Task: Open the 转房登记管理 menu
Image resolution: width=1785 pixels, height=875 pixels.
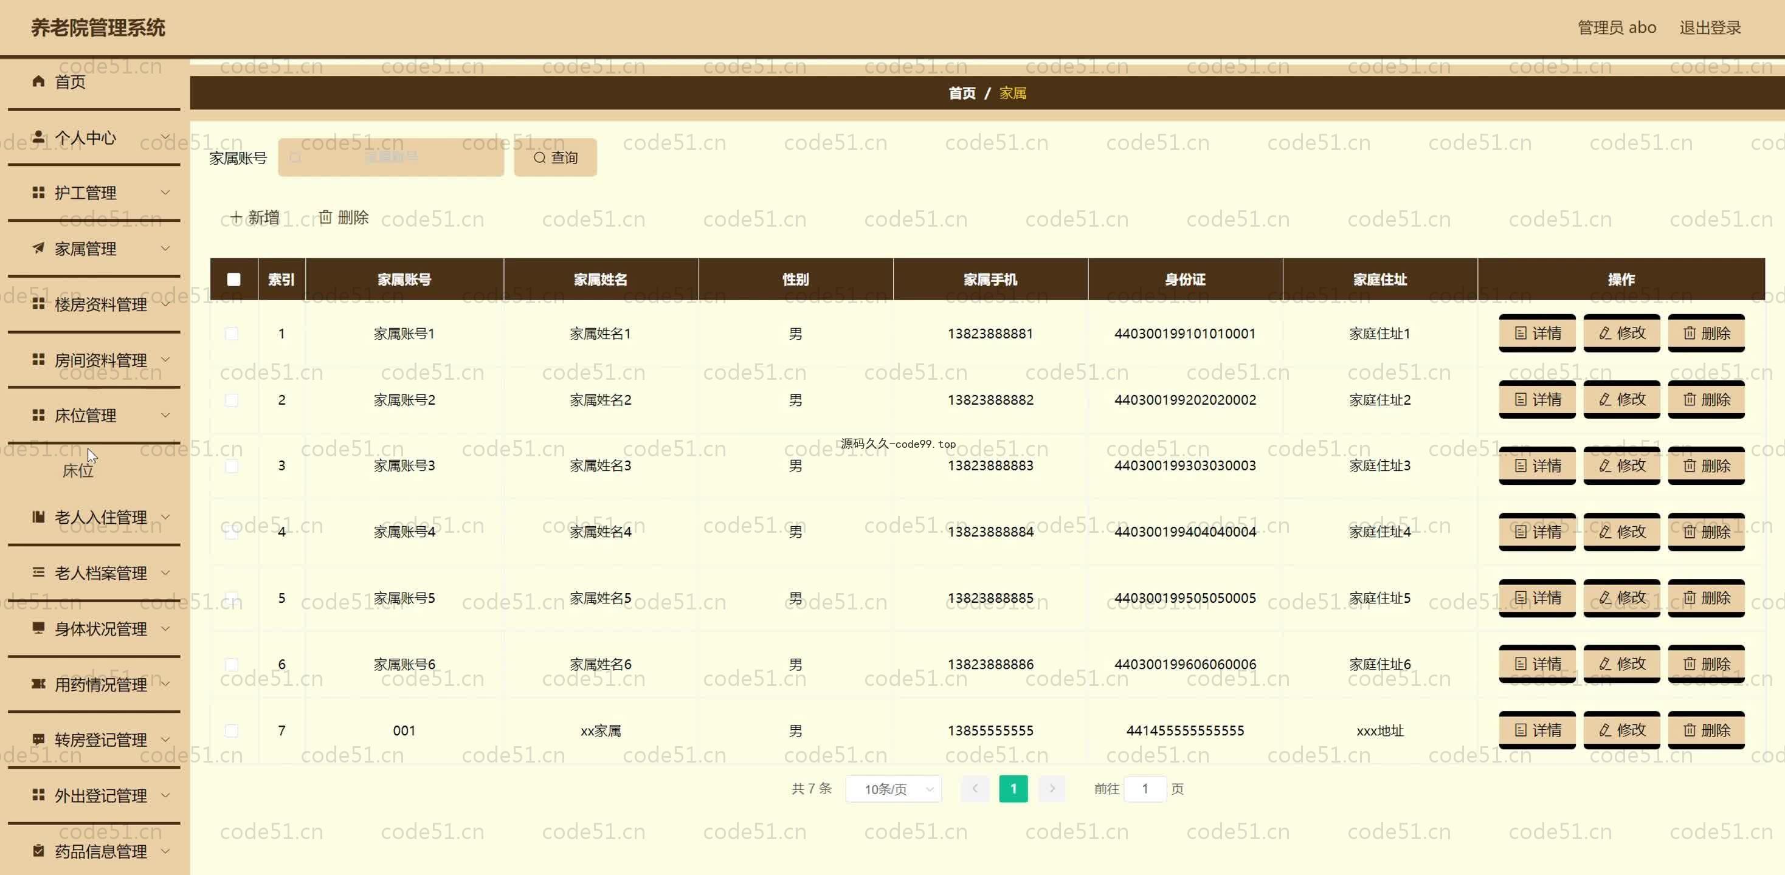Action: click(x=94, y=739)
